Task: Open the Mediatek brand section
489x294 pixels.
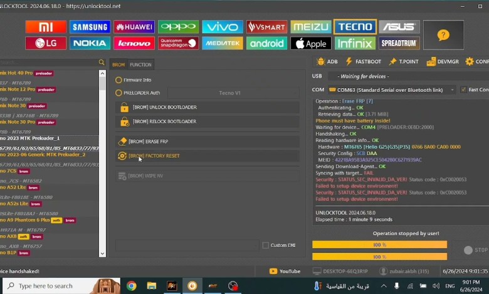Action: pyautogui.click(x=223, y=43)
